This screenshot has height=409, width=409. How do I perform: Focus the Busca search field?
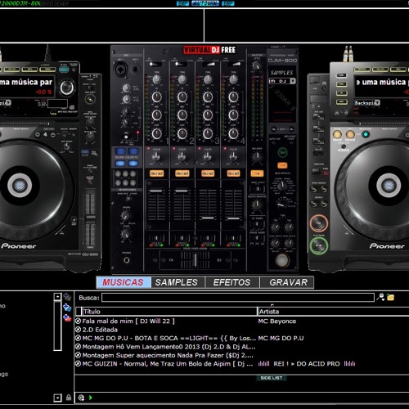(x=238, y=298)
